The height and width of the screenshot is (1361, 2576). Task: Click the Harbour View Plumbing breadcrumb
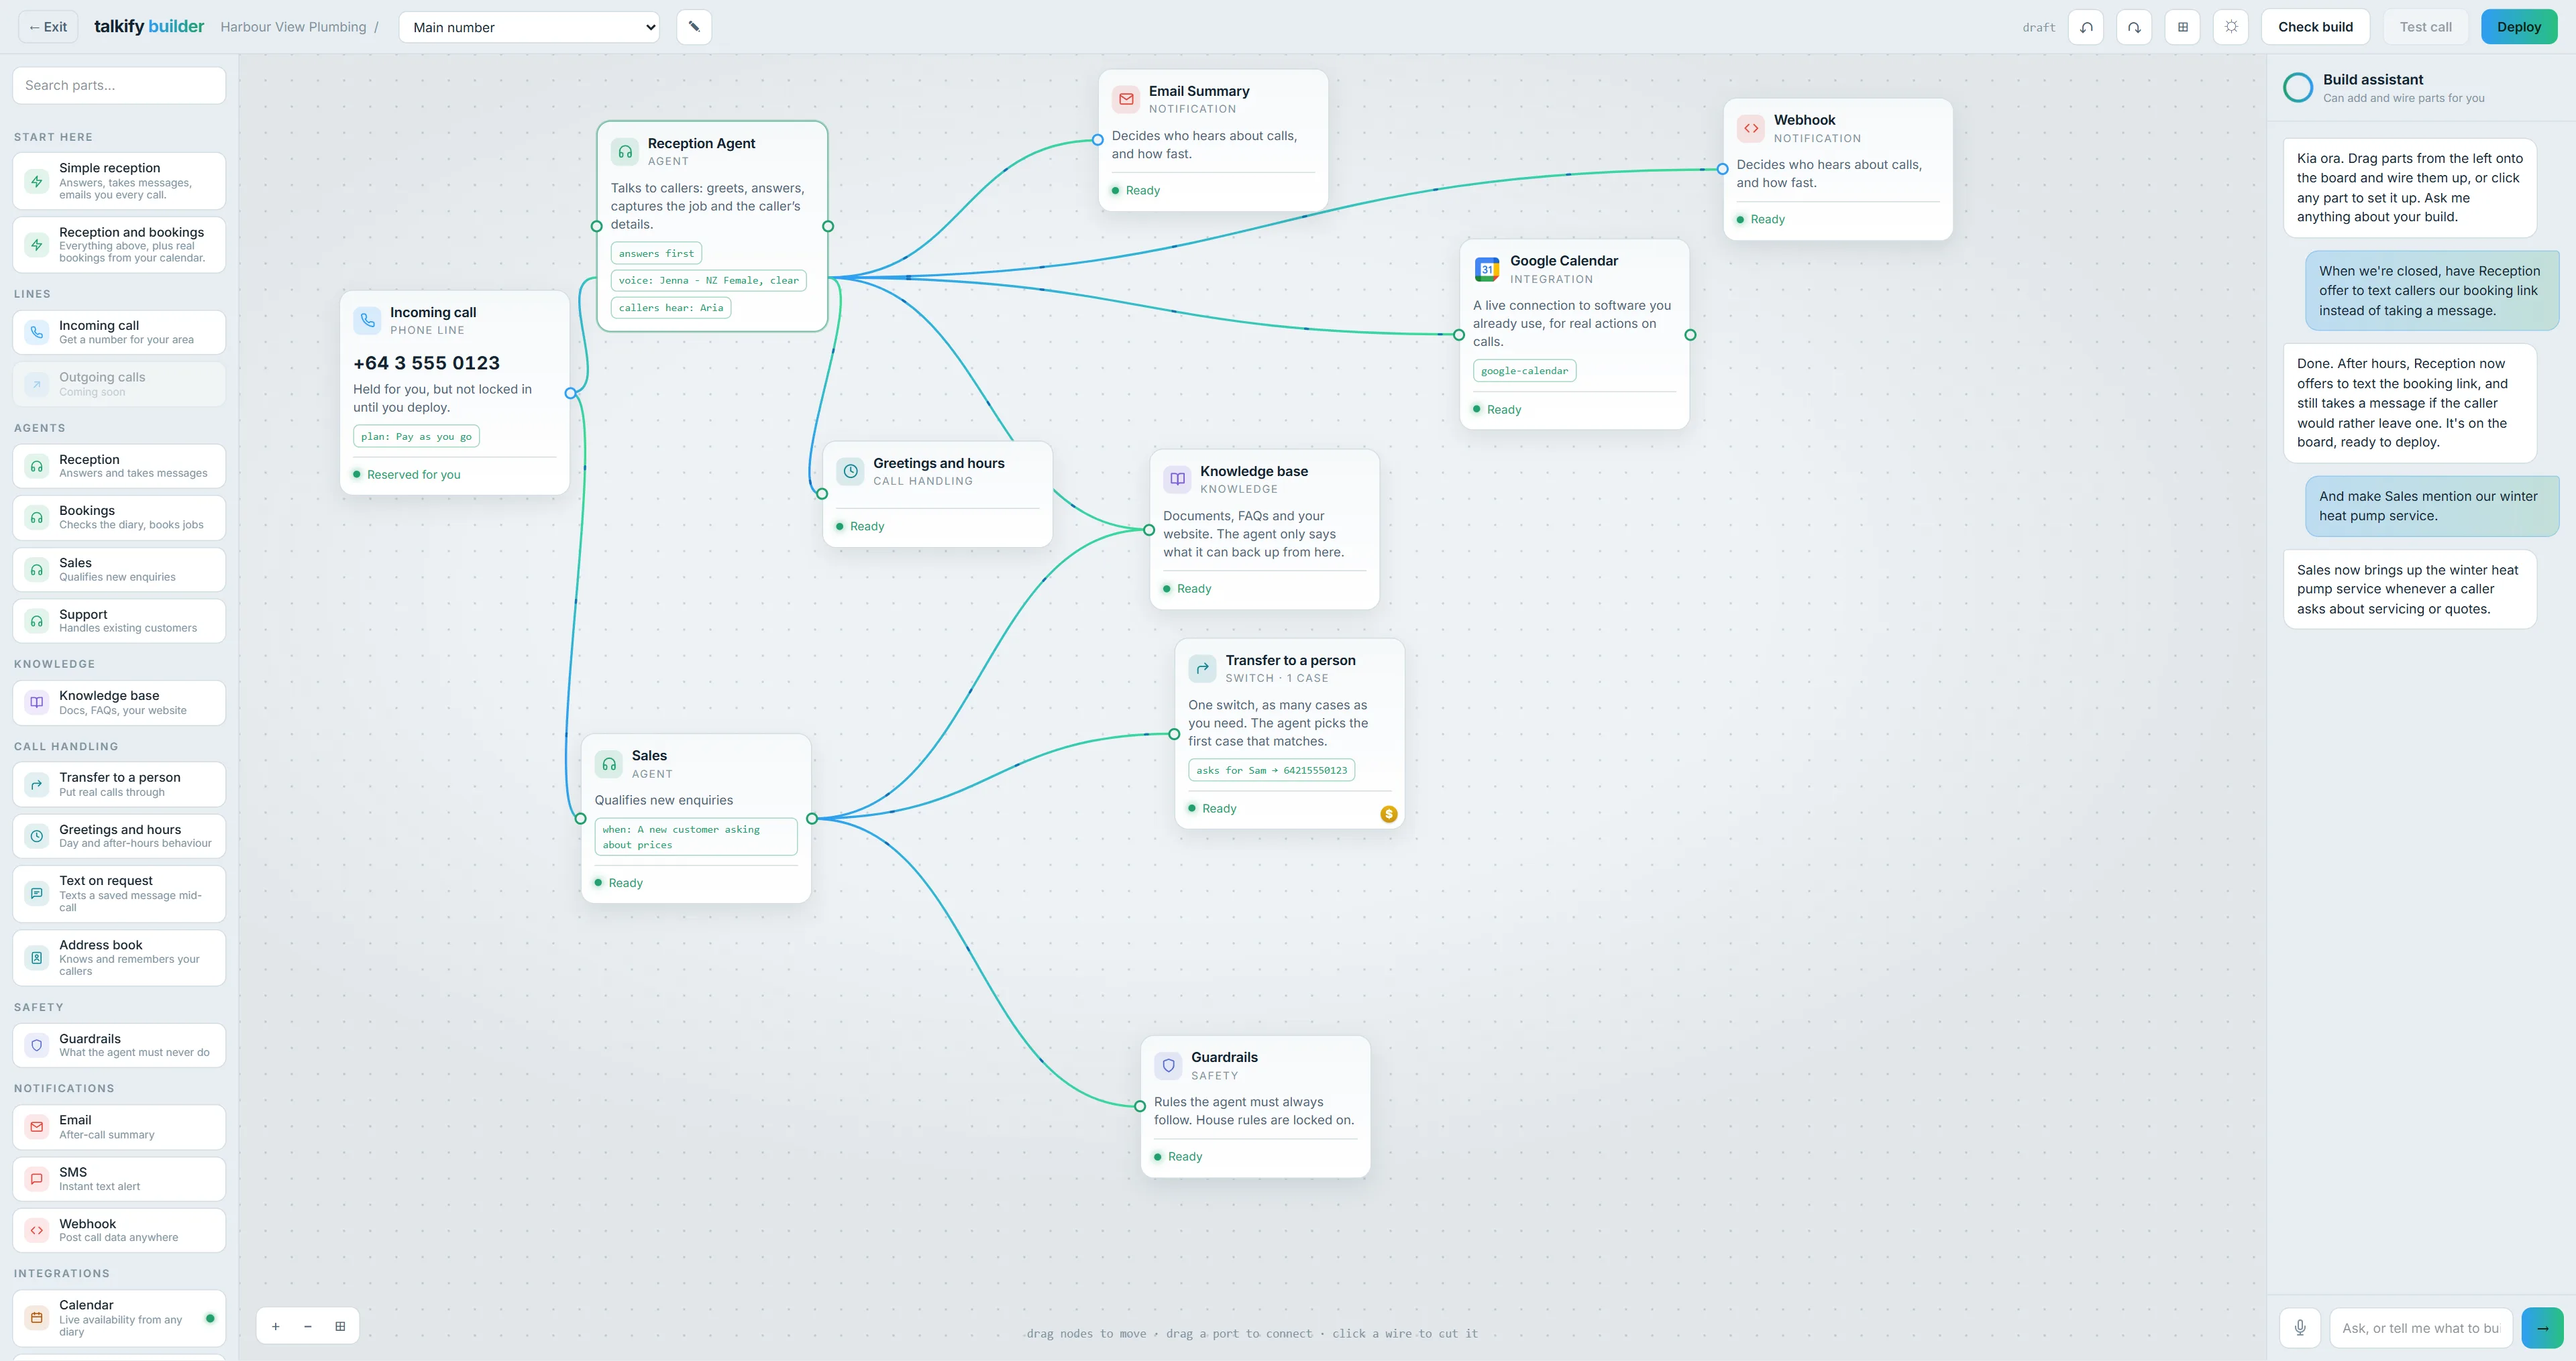coord(293,27)
